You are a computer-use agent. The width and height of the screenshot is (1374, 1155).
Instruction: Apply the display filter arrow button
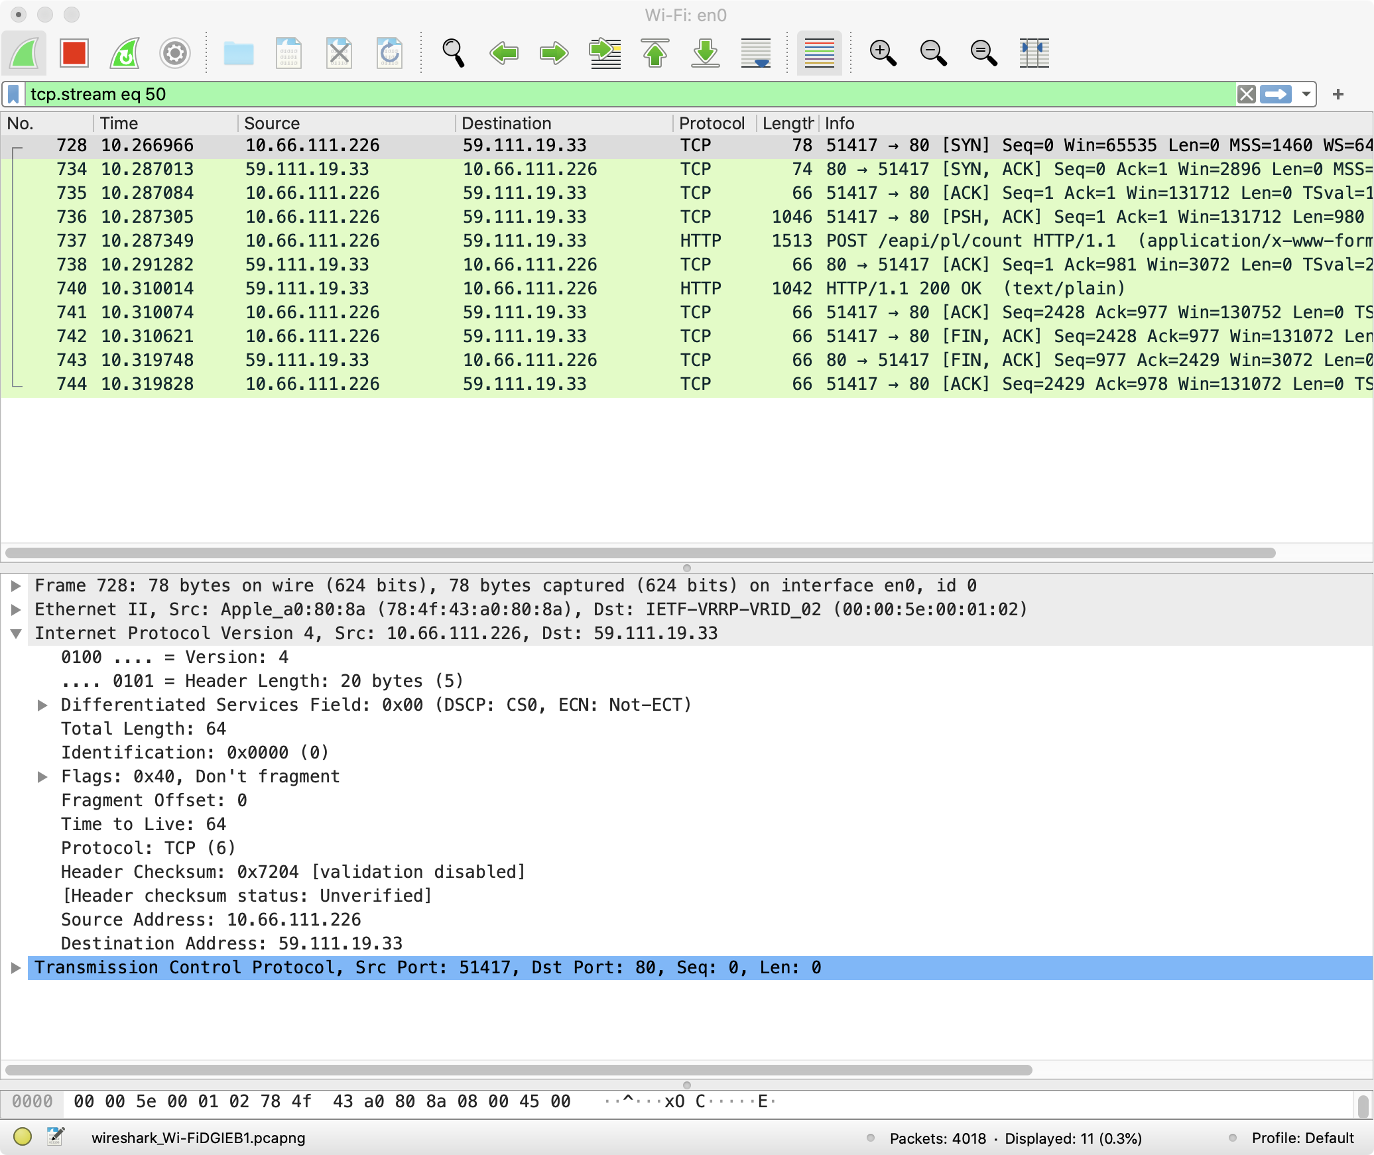pos(1276,94)
